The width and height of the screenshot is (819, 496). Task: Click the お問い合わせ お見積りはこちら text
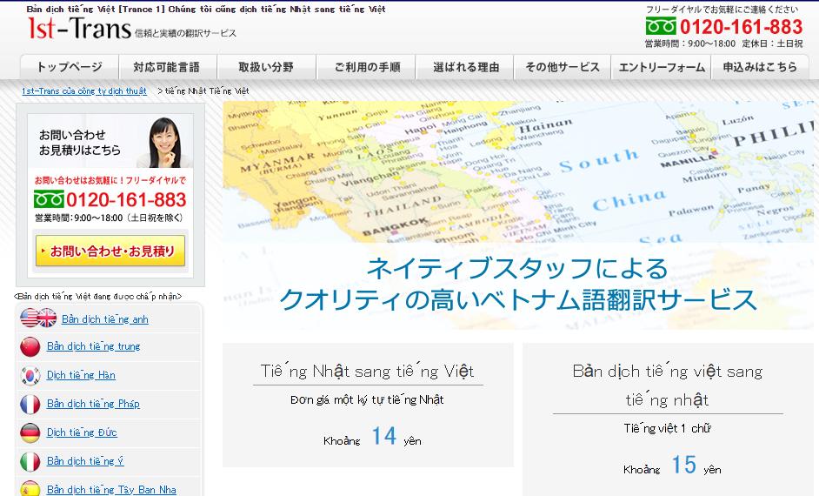point(79,143)
